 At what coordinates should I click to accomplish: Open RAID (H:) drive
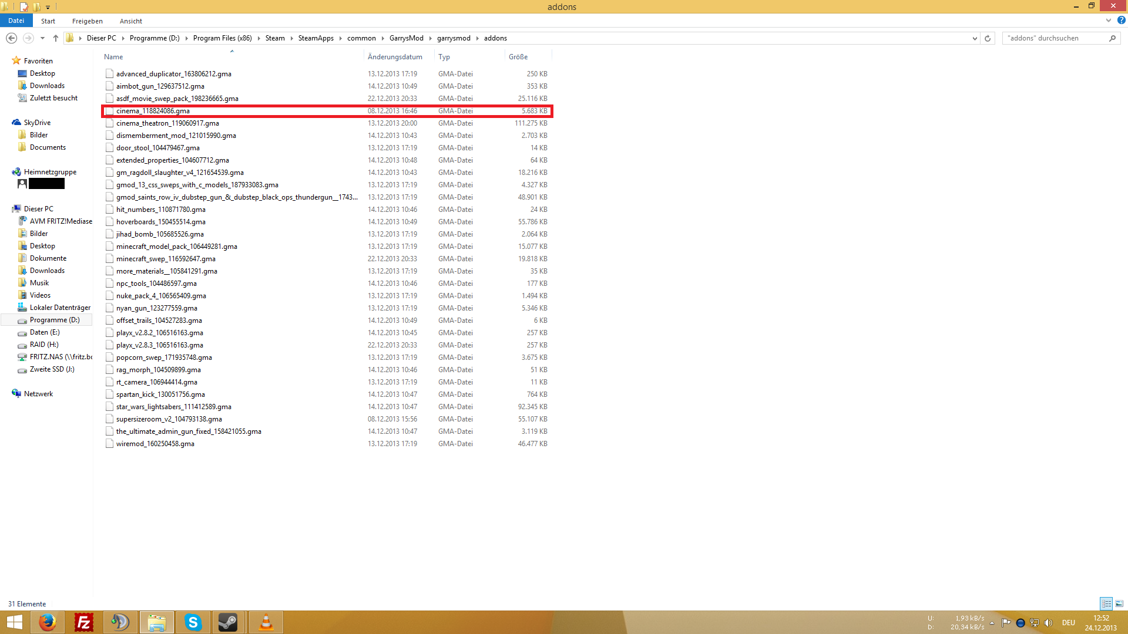[x=44, y=345]
